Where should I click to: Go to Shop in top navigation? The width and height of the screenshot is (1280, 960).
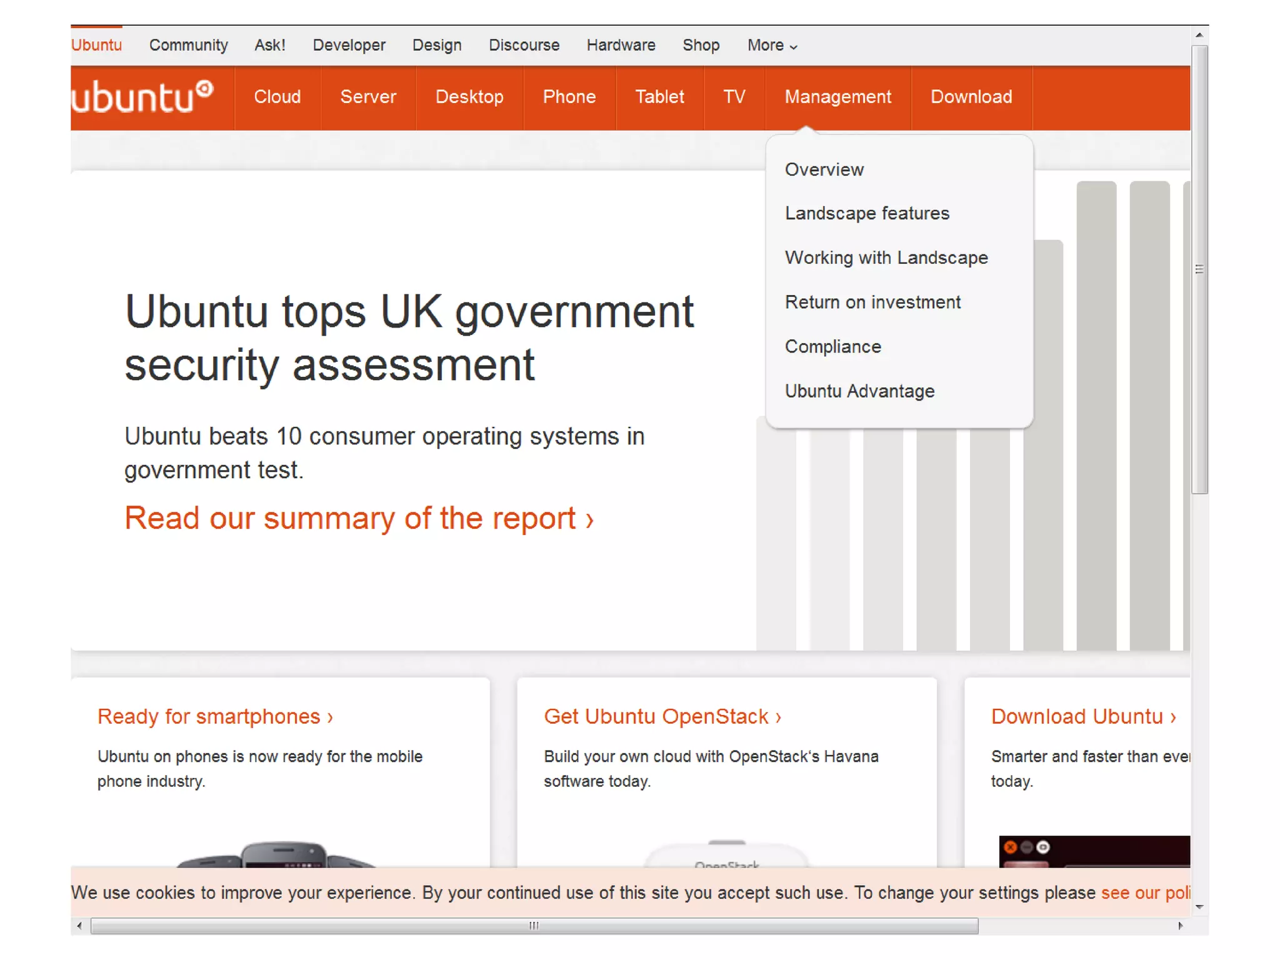click(x=701, y=46)
